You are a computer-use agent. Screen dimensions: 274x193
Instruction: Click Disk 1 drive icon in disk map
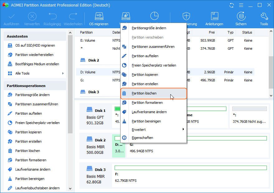pyautogui.click(x=89, y=109)
